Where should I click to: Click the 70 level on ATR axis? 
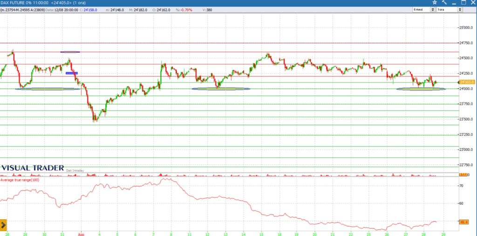[462, 185]
